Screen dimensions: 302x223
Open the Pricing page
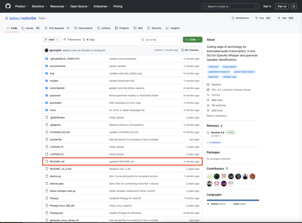(118, 6)
